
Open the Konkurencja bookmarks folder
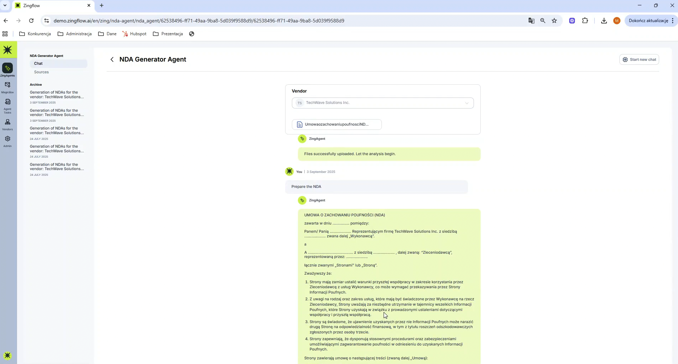pos(35,34)
